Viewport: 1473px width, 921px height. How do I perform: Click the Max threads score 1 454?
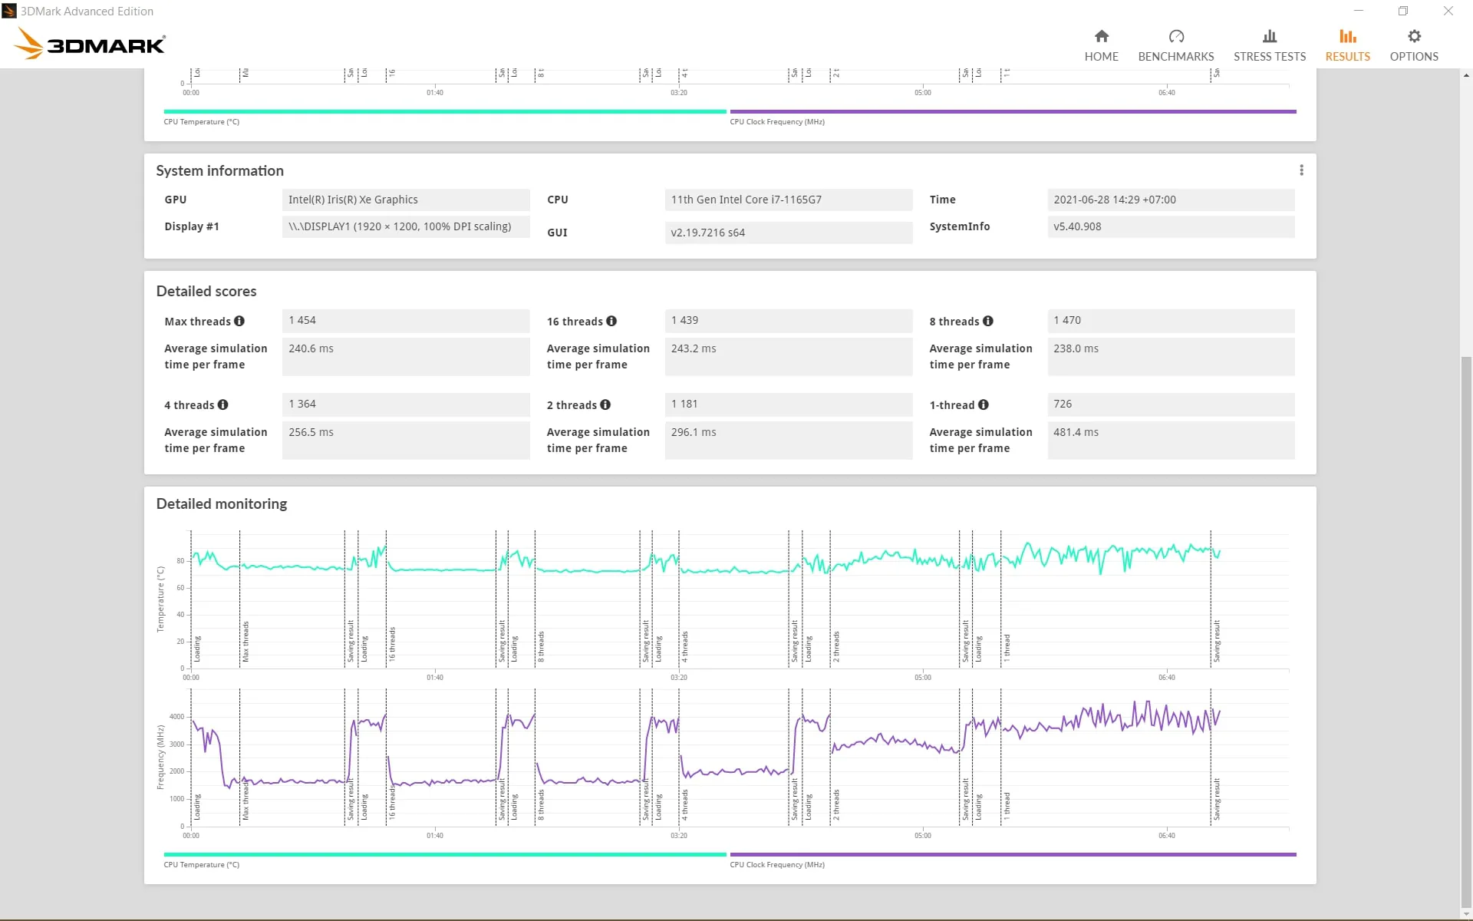406,320
